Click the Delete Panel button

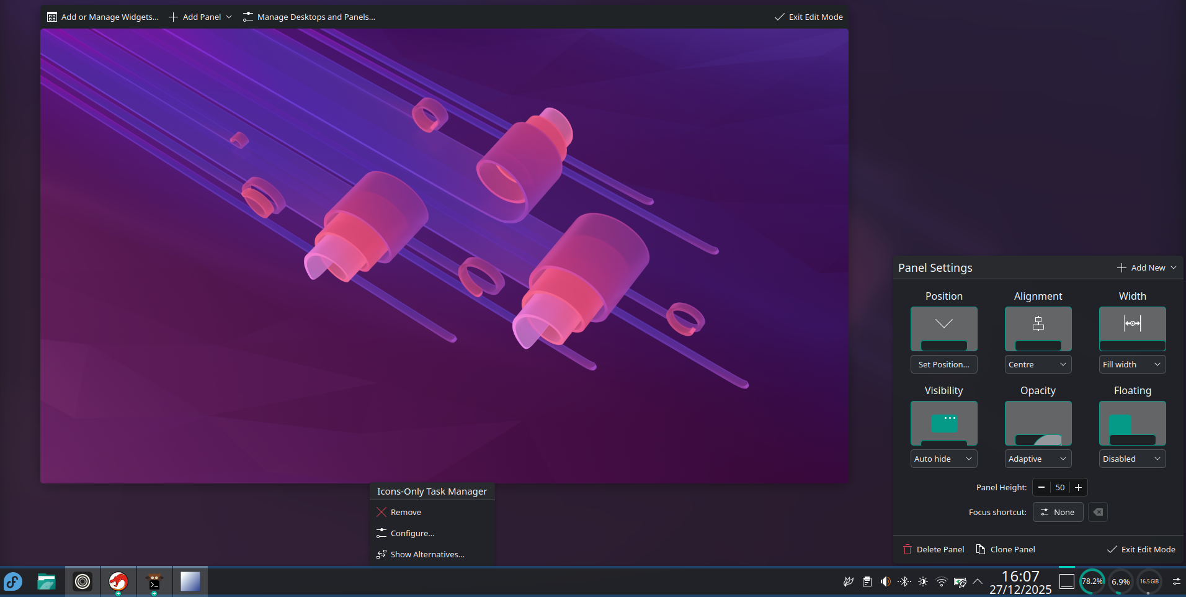(x=934, y=549)
